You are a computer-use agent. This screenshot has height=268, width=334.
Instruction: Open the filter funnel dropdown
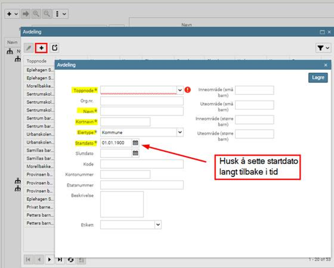(x=323, y=48)
